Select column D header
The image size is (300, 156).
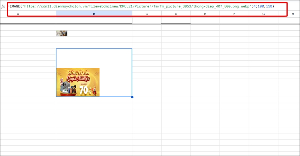176,14
